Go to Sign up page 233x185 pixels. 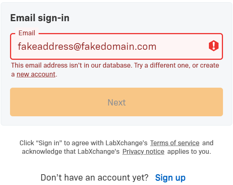click(170, 178)
